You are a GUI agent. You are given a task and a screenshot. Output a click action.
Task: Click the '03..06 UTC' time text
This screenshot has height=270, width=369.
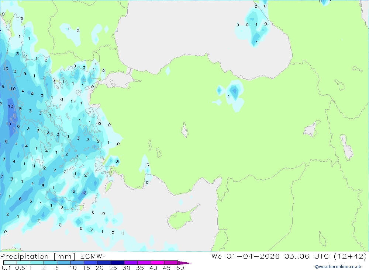(307, 256)
